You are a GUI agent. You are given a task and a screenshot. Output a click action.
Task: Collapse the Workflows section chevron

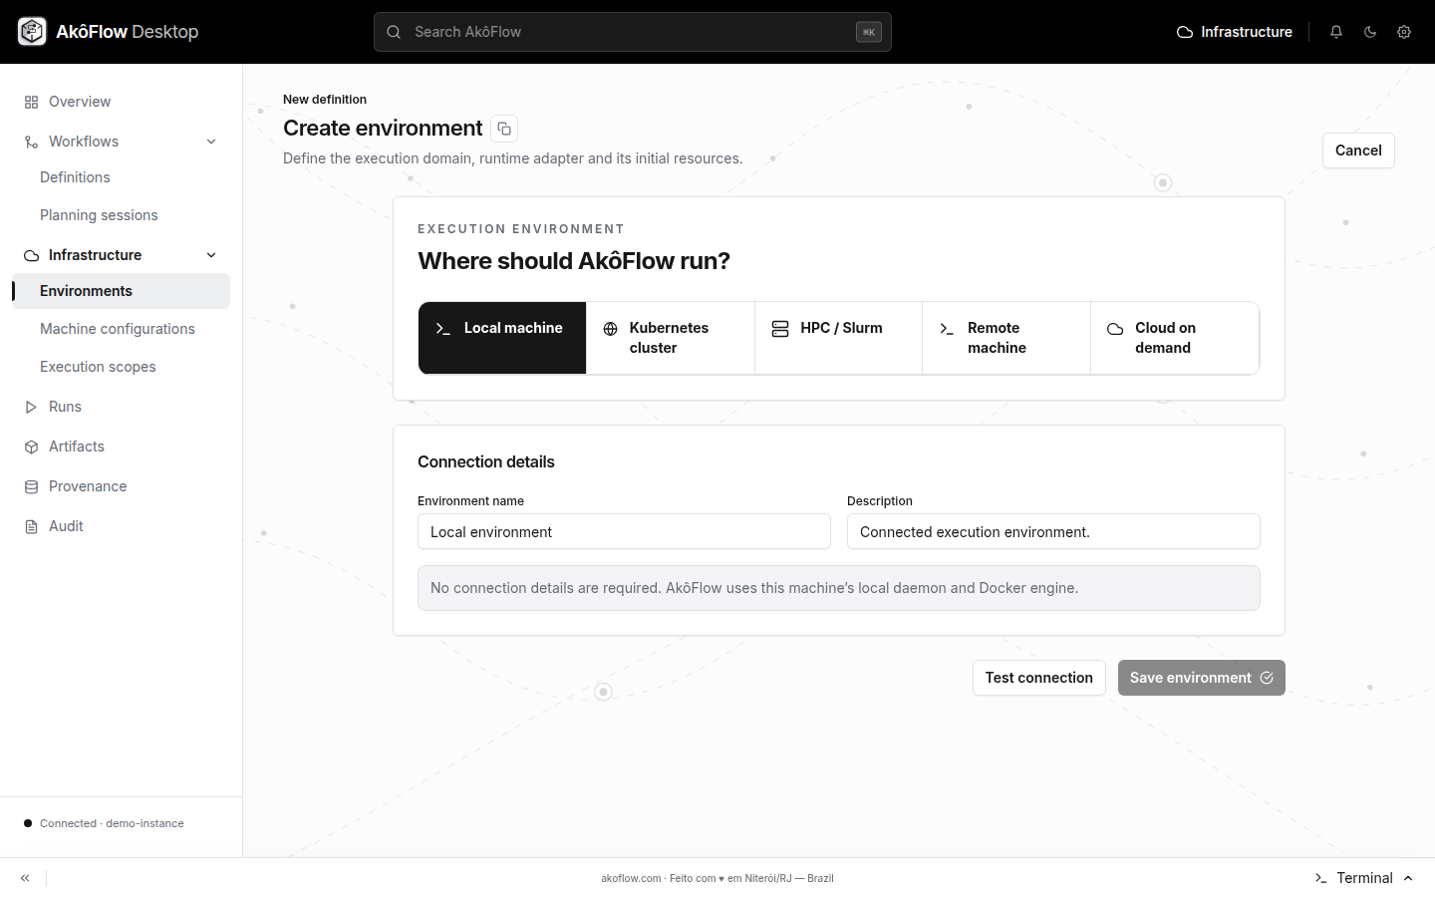point(211,142)
